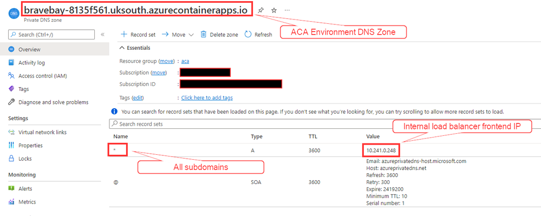Sort by the Name column header
Image resolution: width=541 pixels, height=216 pixels.
[120, 136]
